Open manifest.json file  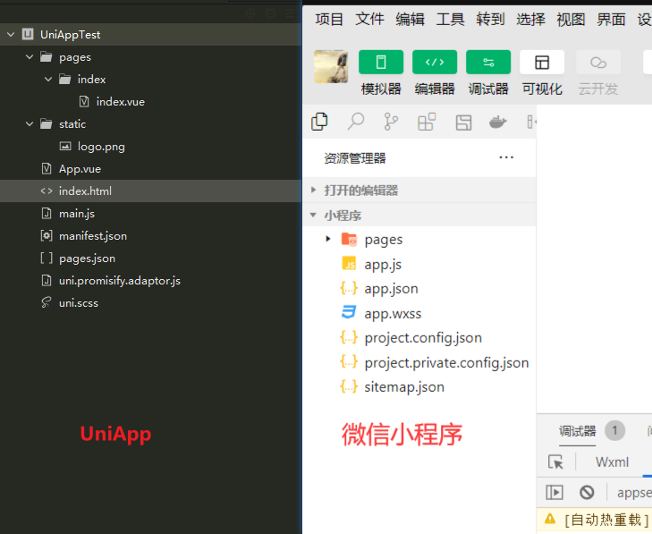coord(93,236)
